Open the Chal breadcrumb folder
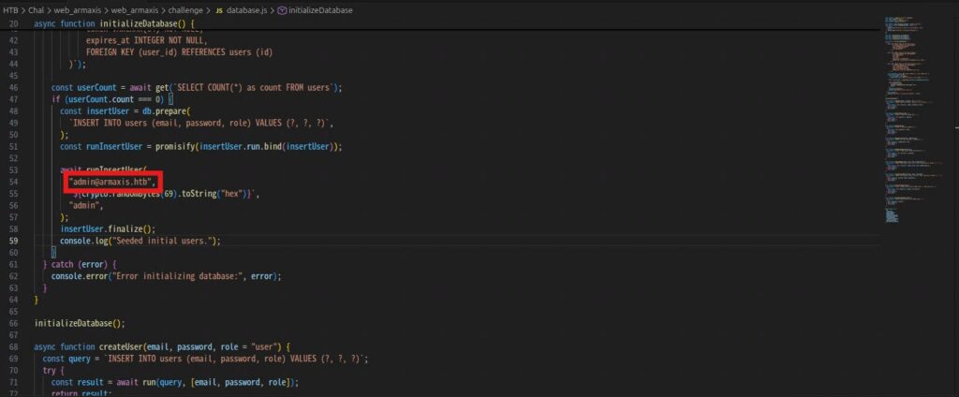The image size is (959, 397). [37, 10]
